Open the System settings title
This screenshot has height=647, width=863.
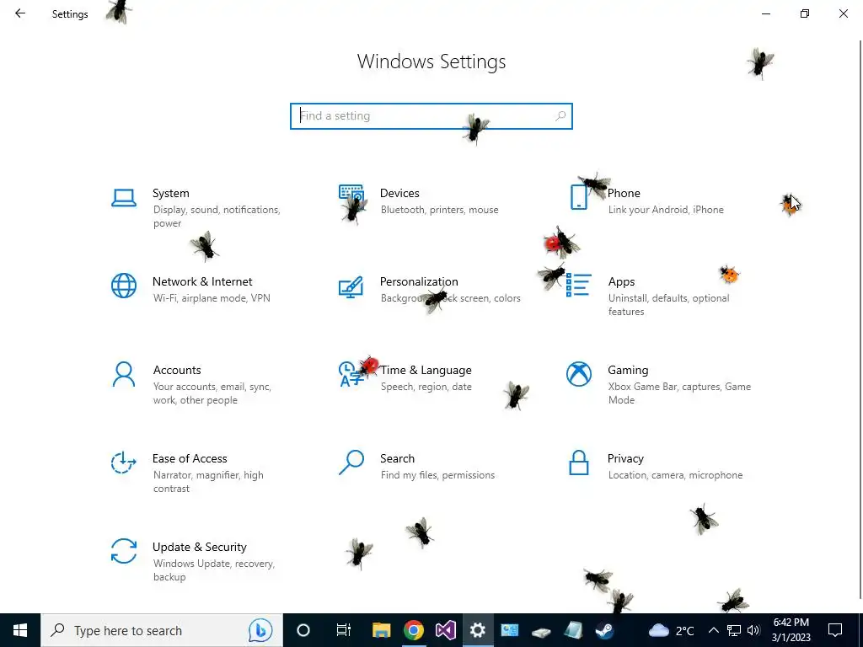pyautogui.click(x=170, y=193)
